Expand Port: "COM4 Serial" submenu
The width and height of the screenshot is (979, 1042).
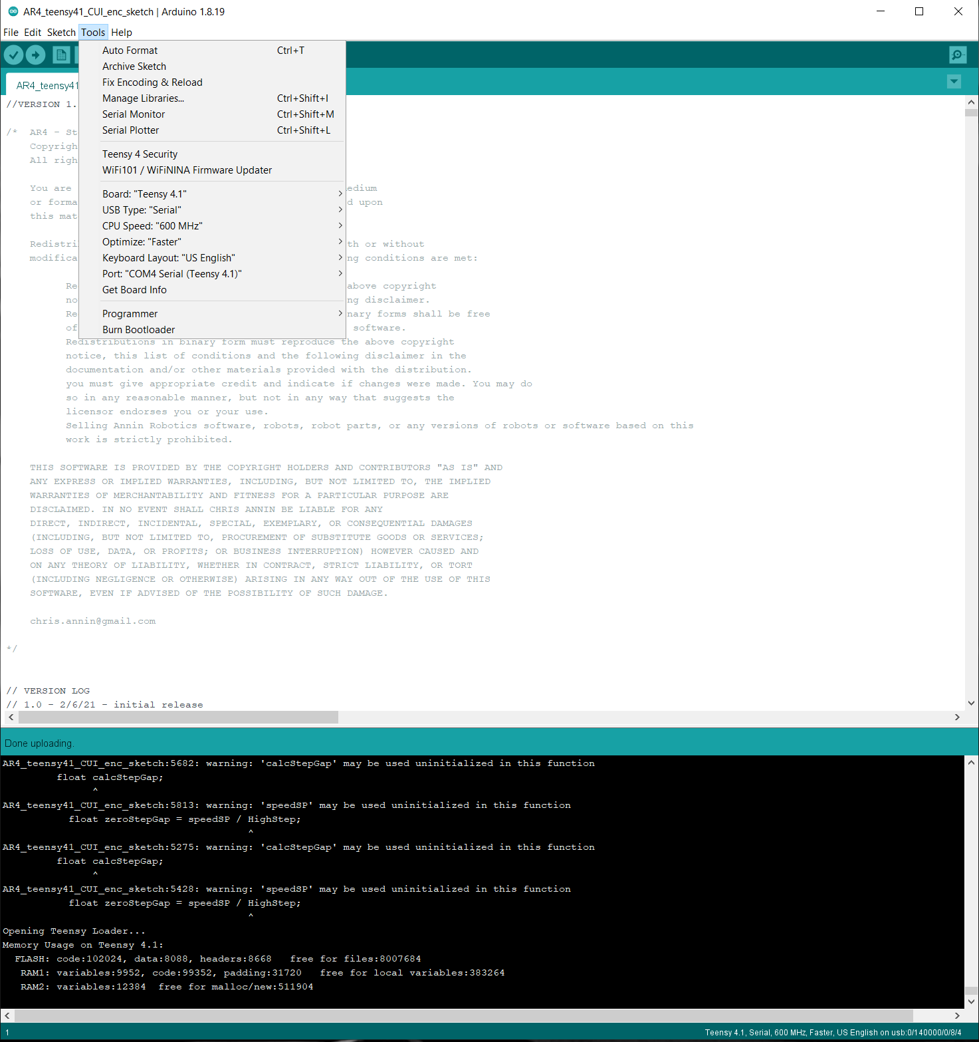[x=212, y=274]
